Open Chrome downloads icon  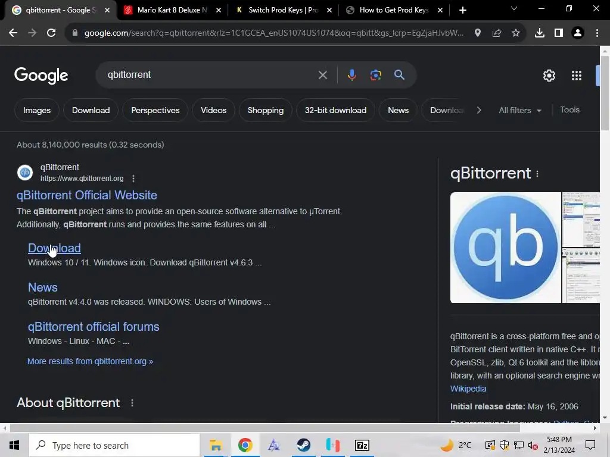539,33
